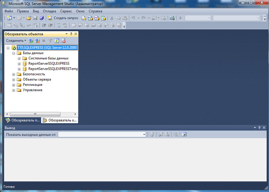Toggle auto-hide pin of Обозреватель объектов
Viewport: 269px width, 192px height.
pyautogui.click(x=71, y=34)
